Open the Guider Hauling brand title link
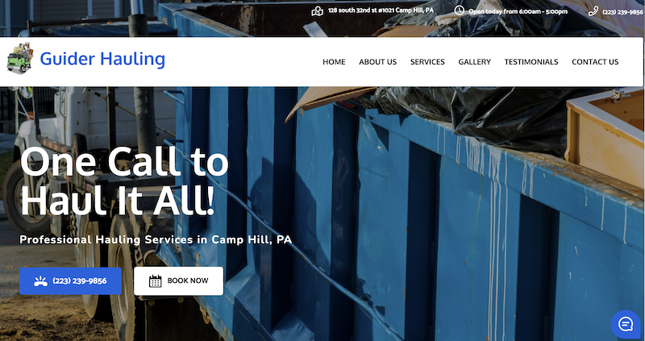This screenshot has height=341, width=645. click(x=102, y=58)
